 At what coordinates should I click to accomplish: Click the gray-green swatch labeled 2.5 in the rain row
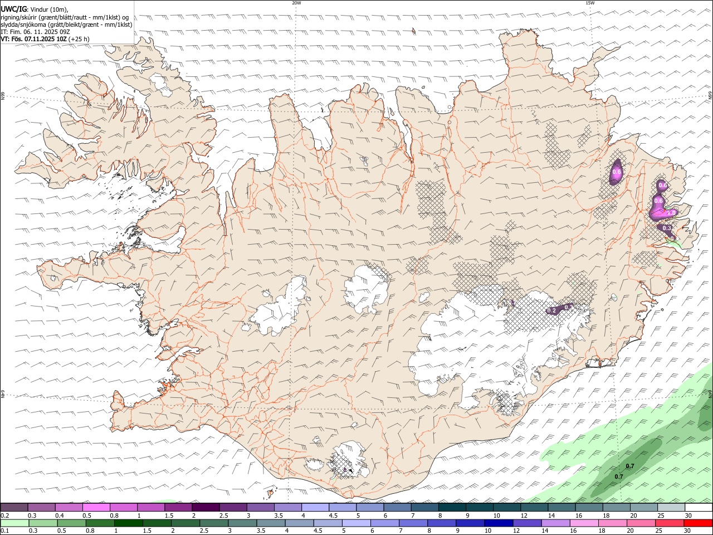(x=214, y=523)
